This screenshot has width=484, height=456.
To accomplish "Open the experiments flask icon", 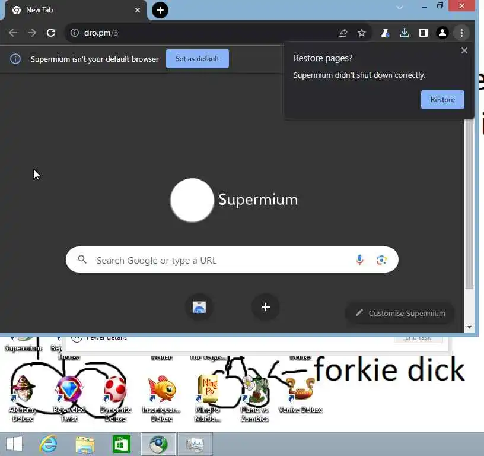I will (x=385, y=33).
